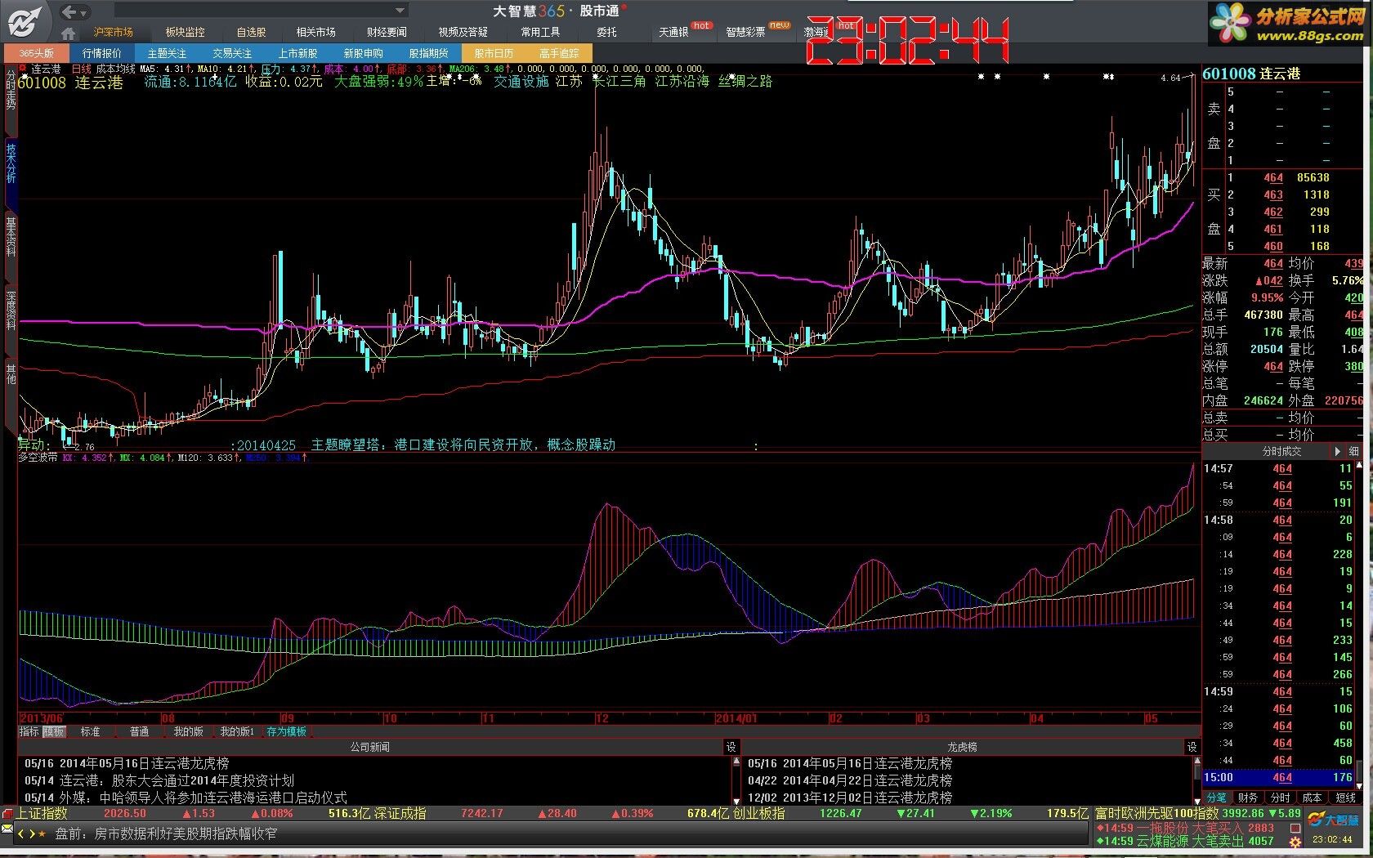Image resolution: width=1373 pixels, height=858 pixels.
Task: Toggle 模板 mode at chart bottom
Action: (x=54, y=731)
